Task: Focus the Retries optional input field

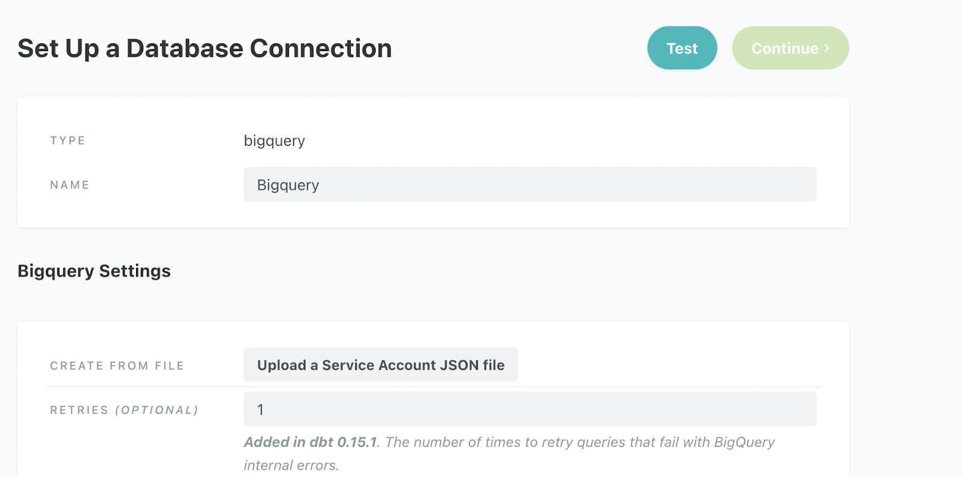Action: [530, 409]
